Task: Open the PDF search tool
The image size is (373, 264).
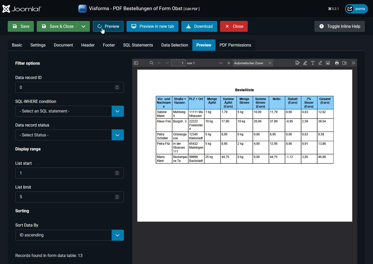Action: tap(152, 63)
